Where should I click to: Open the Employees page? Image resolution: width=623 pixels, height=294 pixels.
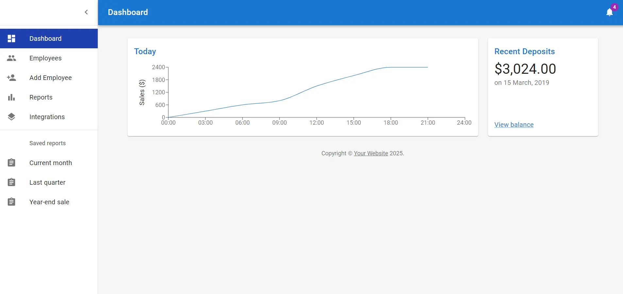pos(49,58)
